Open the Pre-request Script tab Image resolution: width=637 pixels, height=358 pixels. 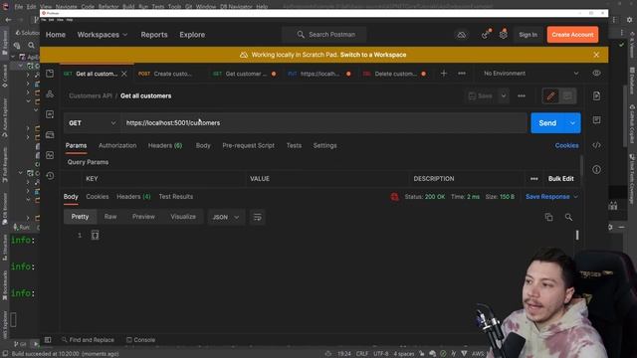pyautogui.click(x=248, y=146)
